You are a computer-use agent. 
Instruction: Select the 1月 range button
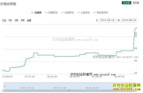pos(10,20)
